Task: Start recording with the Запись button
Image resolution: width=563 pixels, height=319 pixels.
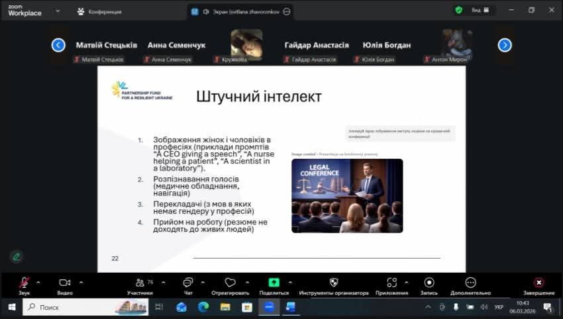Action: 429,283
